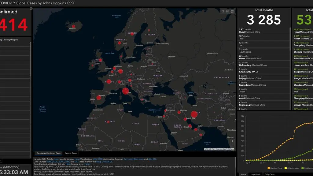Image resolution: width=313 pixels, height=176 pixels.
Task: Select the '6 deaths Japan' row
Action: point(263,90)
